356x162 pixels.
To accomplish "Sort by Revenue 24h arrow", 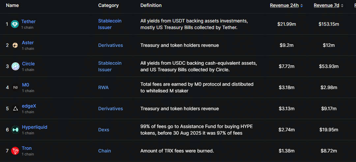I will 302,6.
